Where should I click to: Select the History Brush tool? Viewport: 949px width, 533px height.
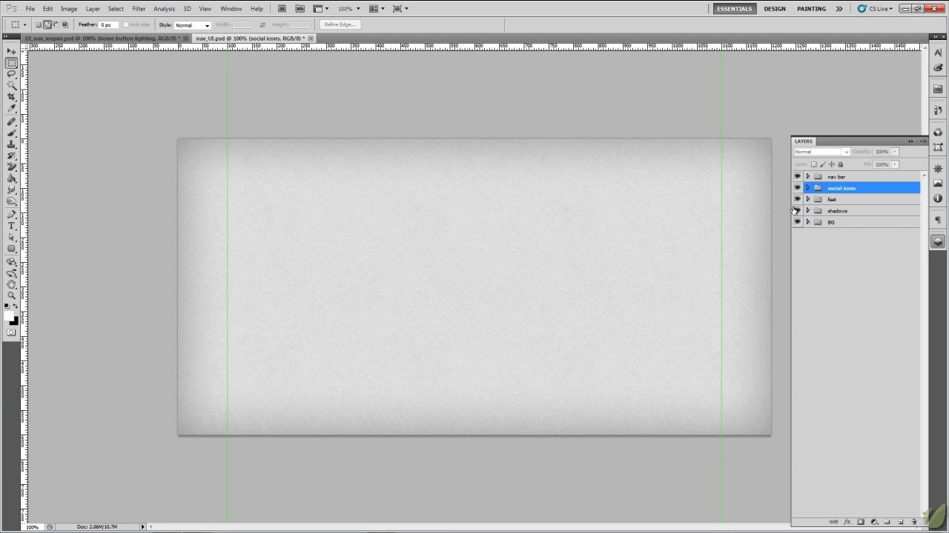(12, 156)
